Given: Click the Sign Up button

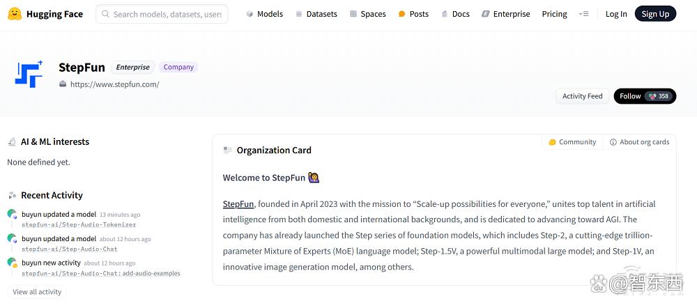Looking at the screenshot, I should click(655, 14).
